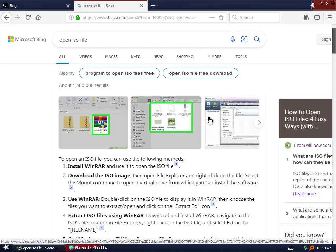The width and height of the screenshot is (336, 252).
Task: Click the 10:18 AM clock
Action: pos(324,248)
